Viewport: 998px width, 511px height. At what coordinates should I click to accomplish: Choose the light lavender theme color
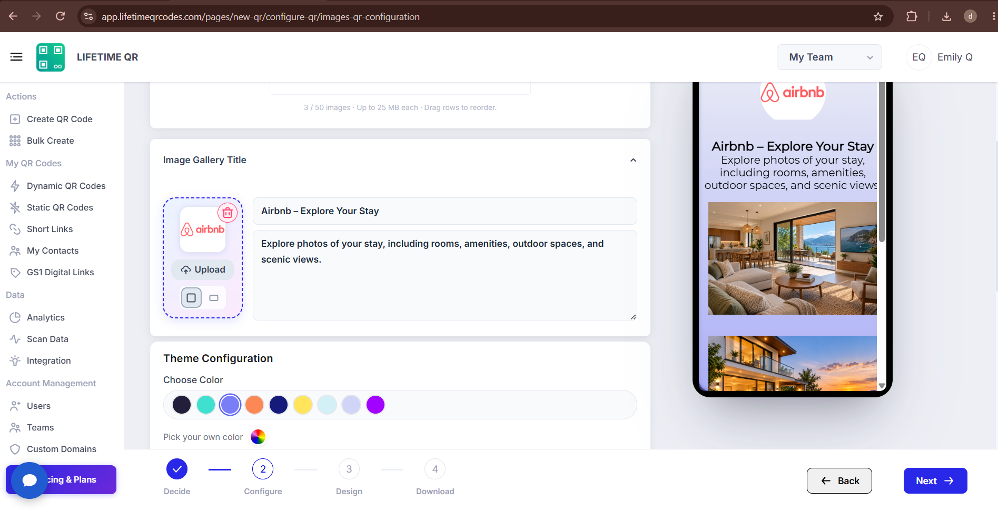[351, 405]
